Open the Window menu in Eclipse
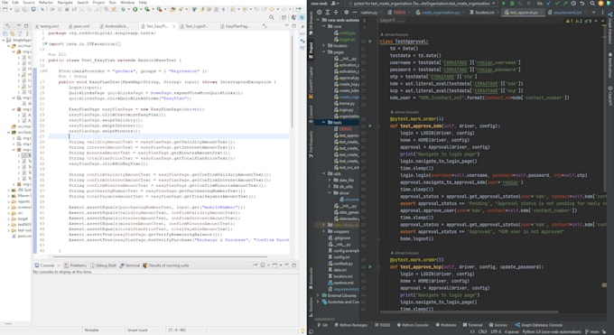614x335 pixels. [x=127, y=3]
